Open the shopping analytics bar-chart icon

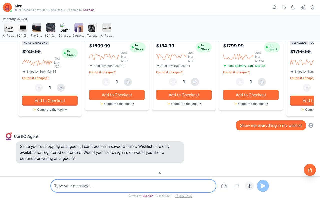click(x=303, y=7)
